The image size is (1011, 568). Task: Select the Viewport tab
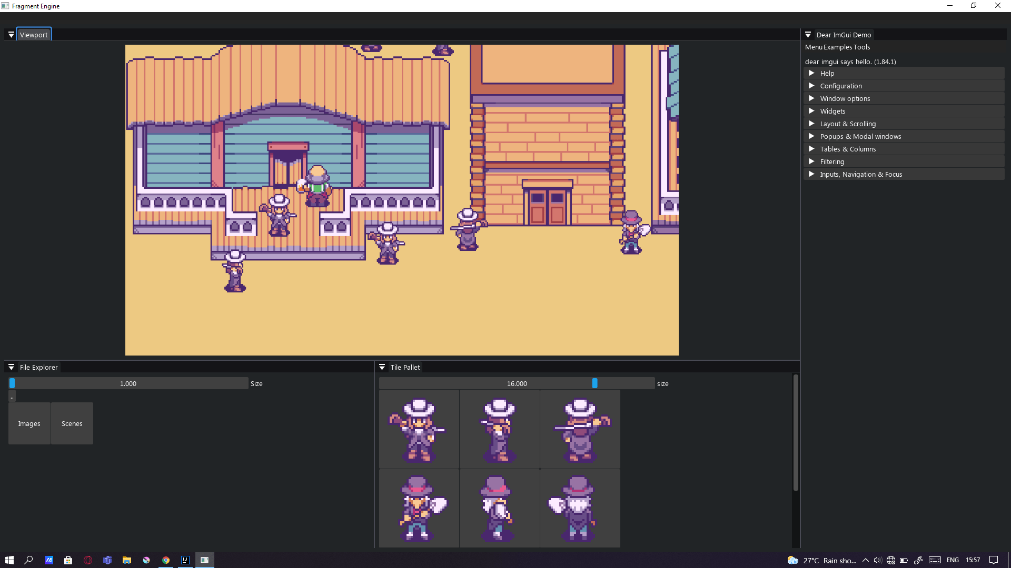pyautogui.click(x=34, y=34)
